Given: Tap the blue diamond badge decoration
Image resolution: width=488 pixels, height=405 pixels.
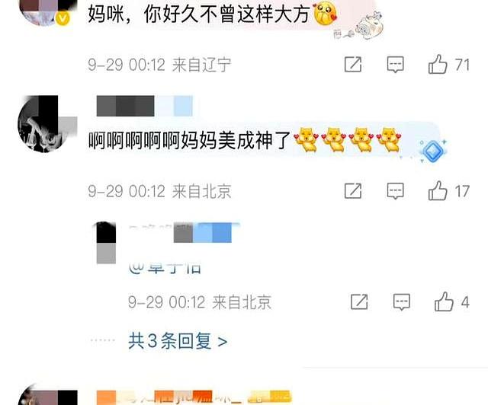Looking at the screenshot, I should [433, 151].
